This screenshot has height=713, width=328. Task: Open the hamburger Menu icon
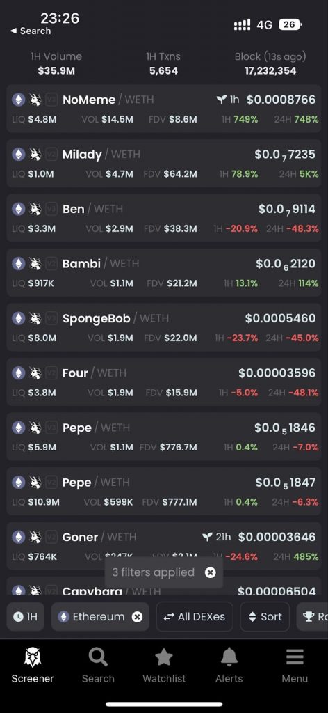295,657
